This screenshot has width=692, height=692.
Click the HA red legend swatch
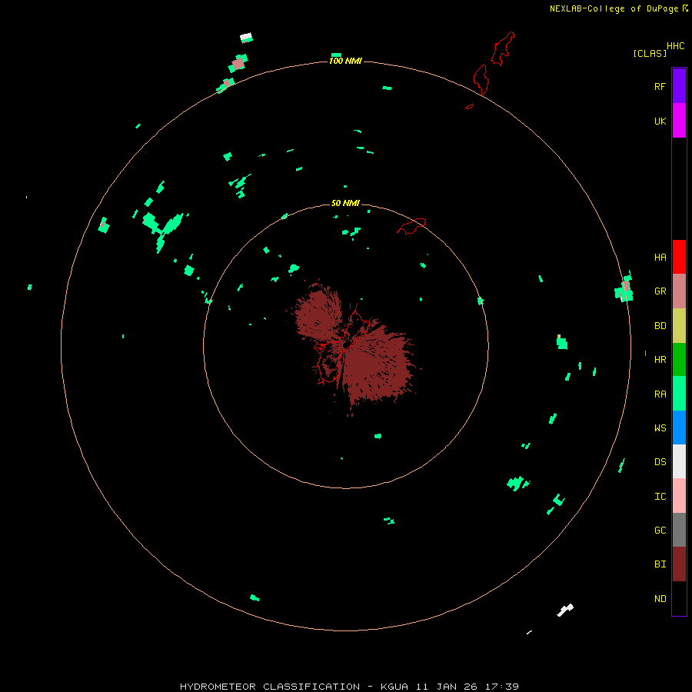(x=679, y=257)
